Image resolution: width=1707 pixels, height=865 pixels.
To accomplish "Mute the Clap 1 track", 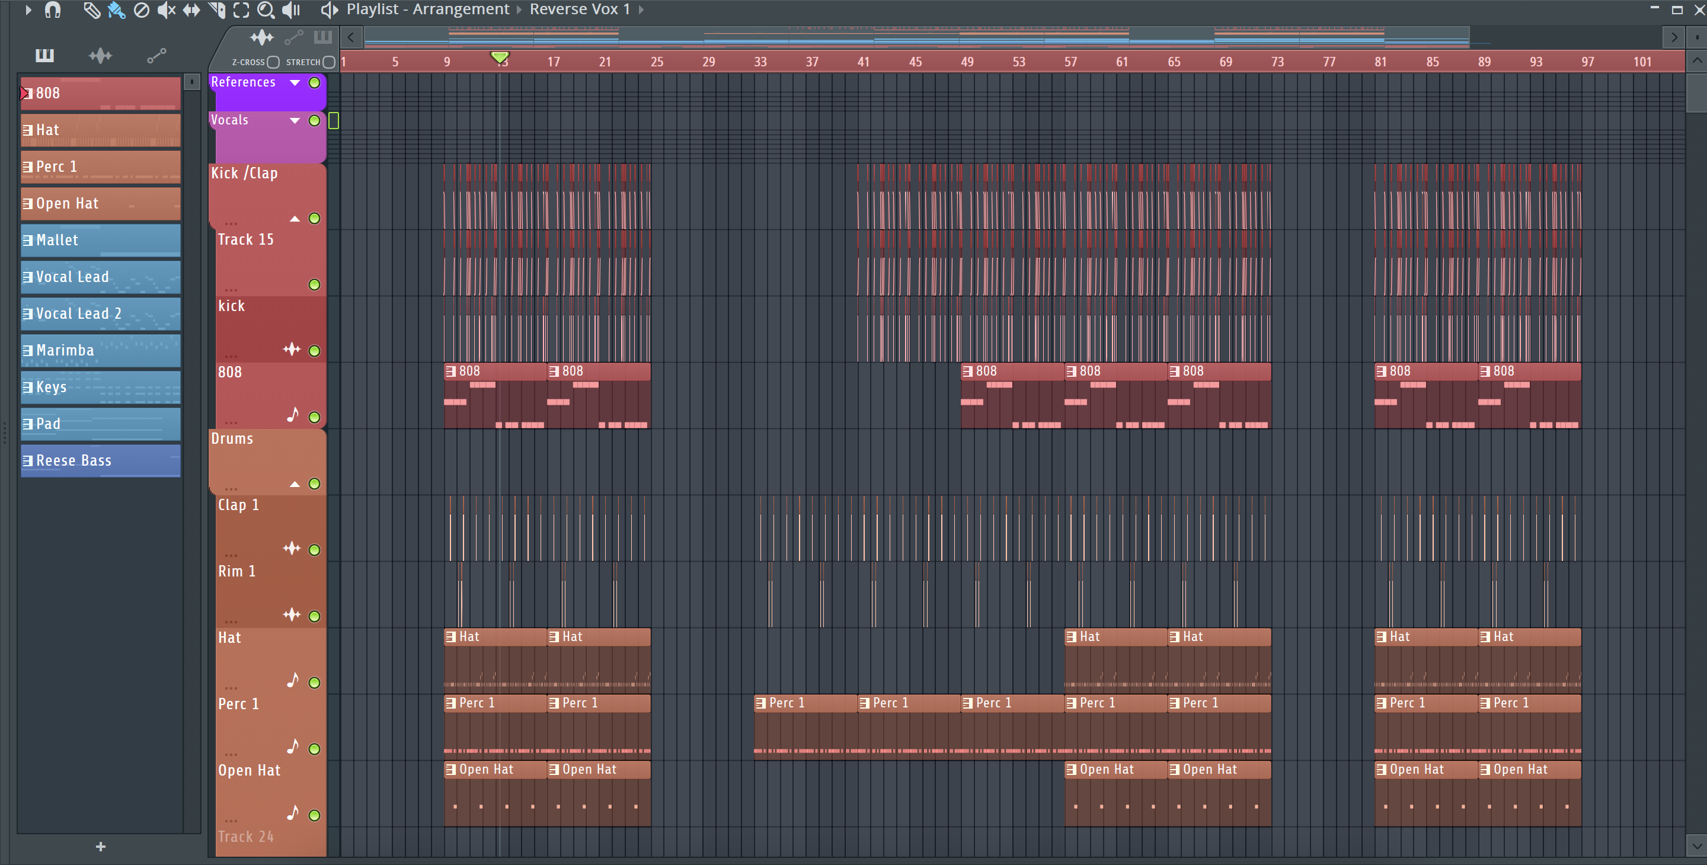I will [x=315, y=550].
